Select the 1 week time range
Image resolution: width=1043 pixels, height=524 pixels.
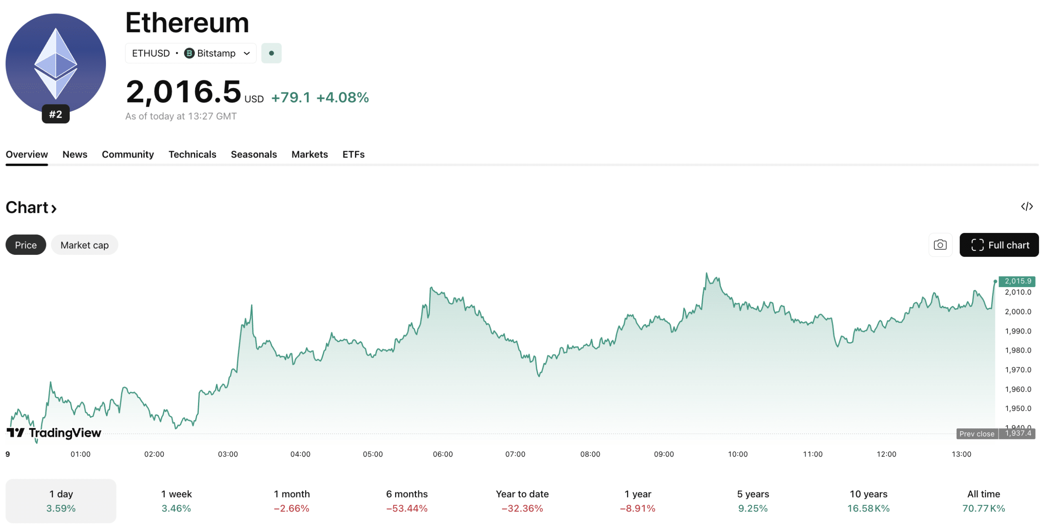click(176, 500)
